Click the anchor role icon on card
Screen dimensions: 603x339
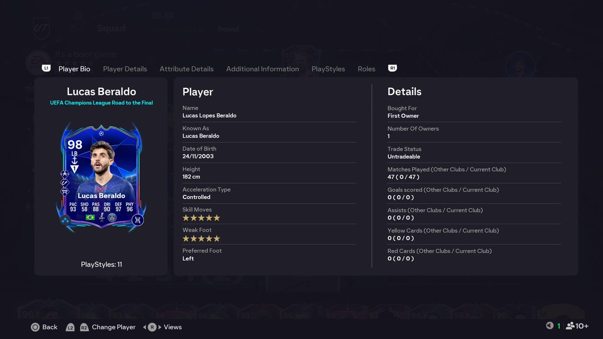pos(74,160)
